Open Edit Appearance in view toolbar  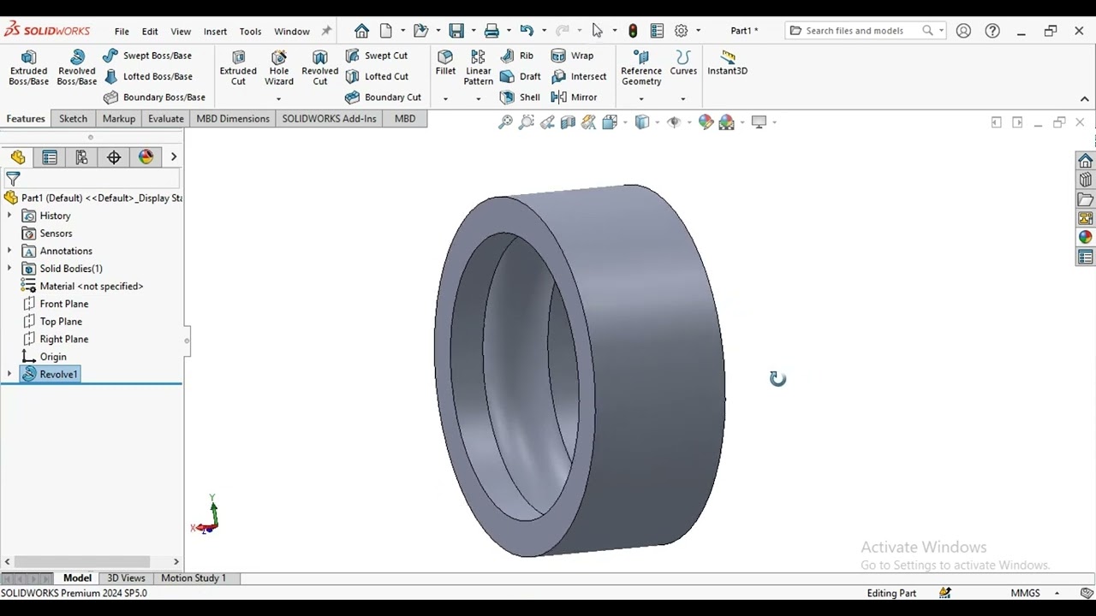[x=706, y=122]
